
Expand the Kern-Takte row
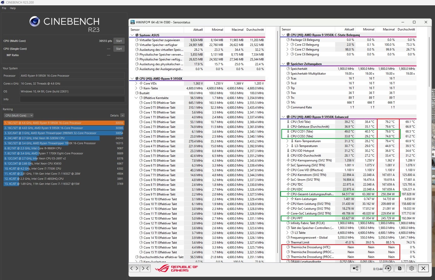136,88
